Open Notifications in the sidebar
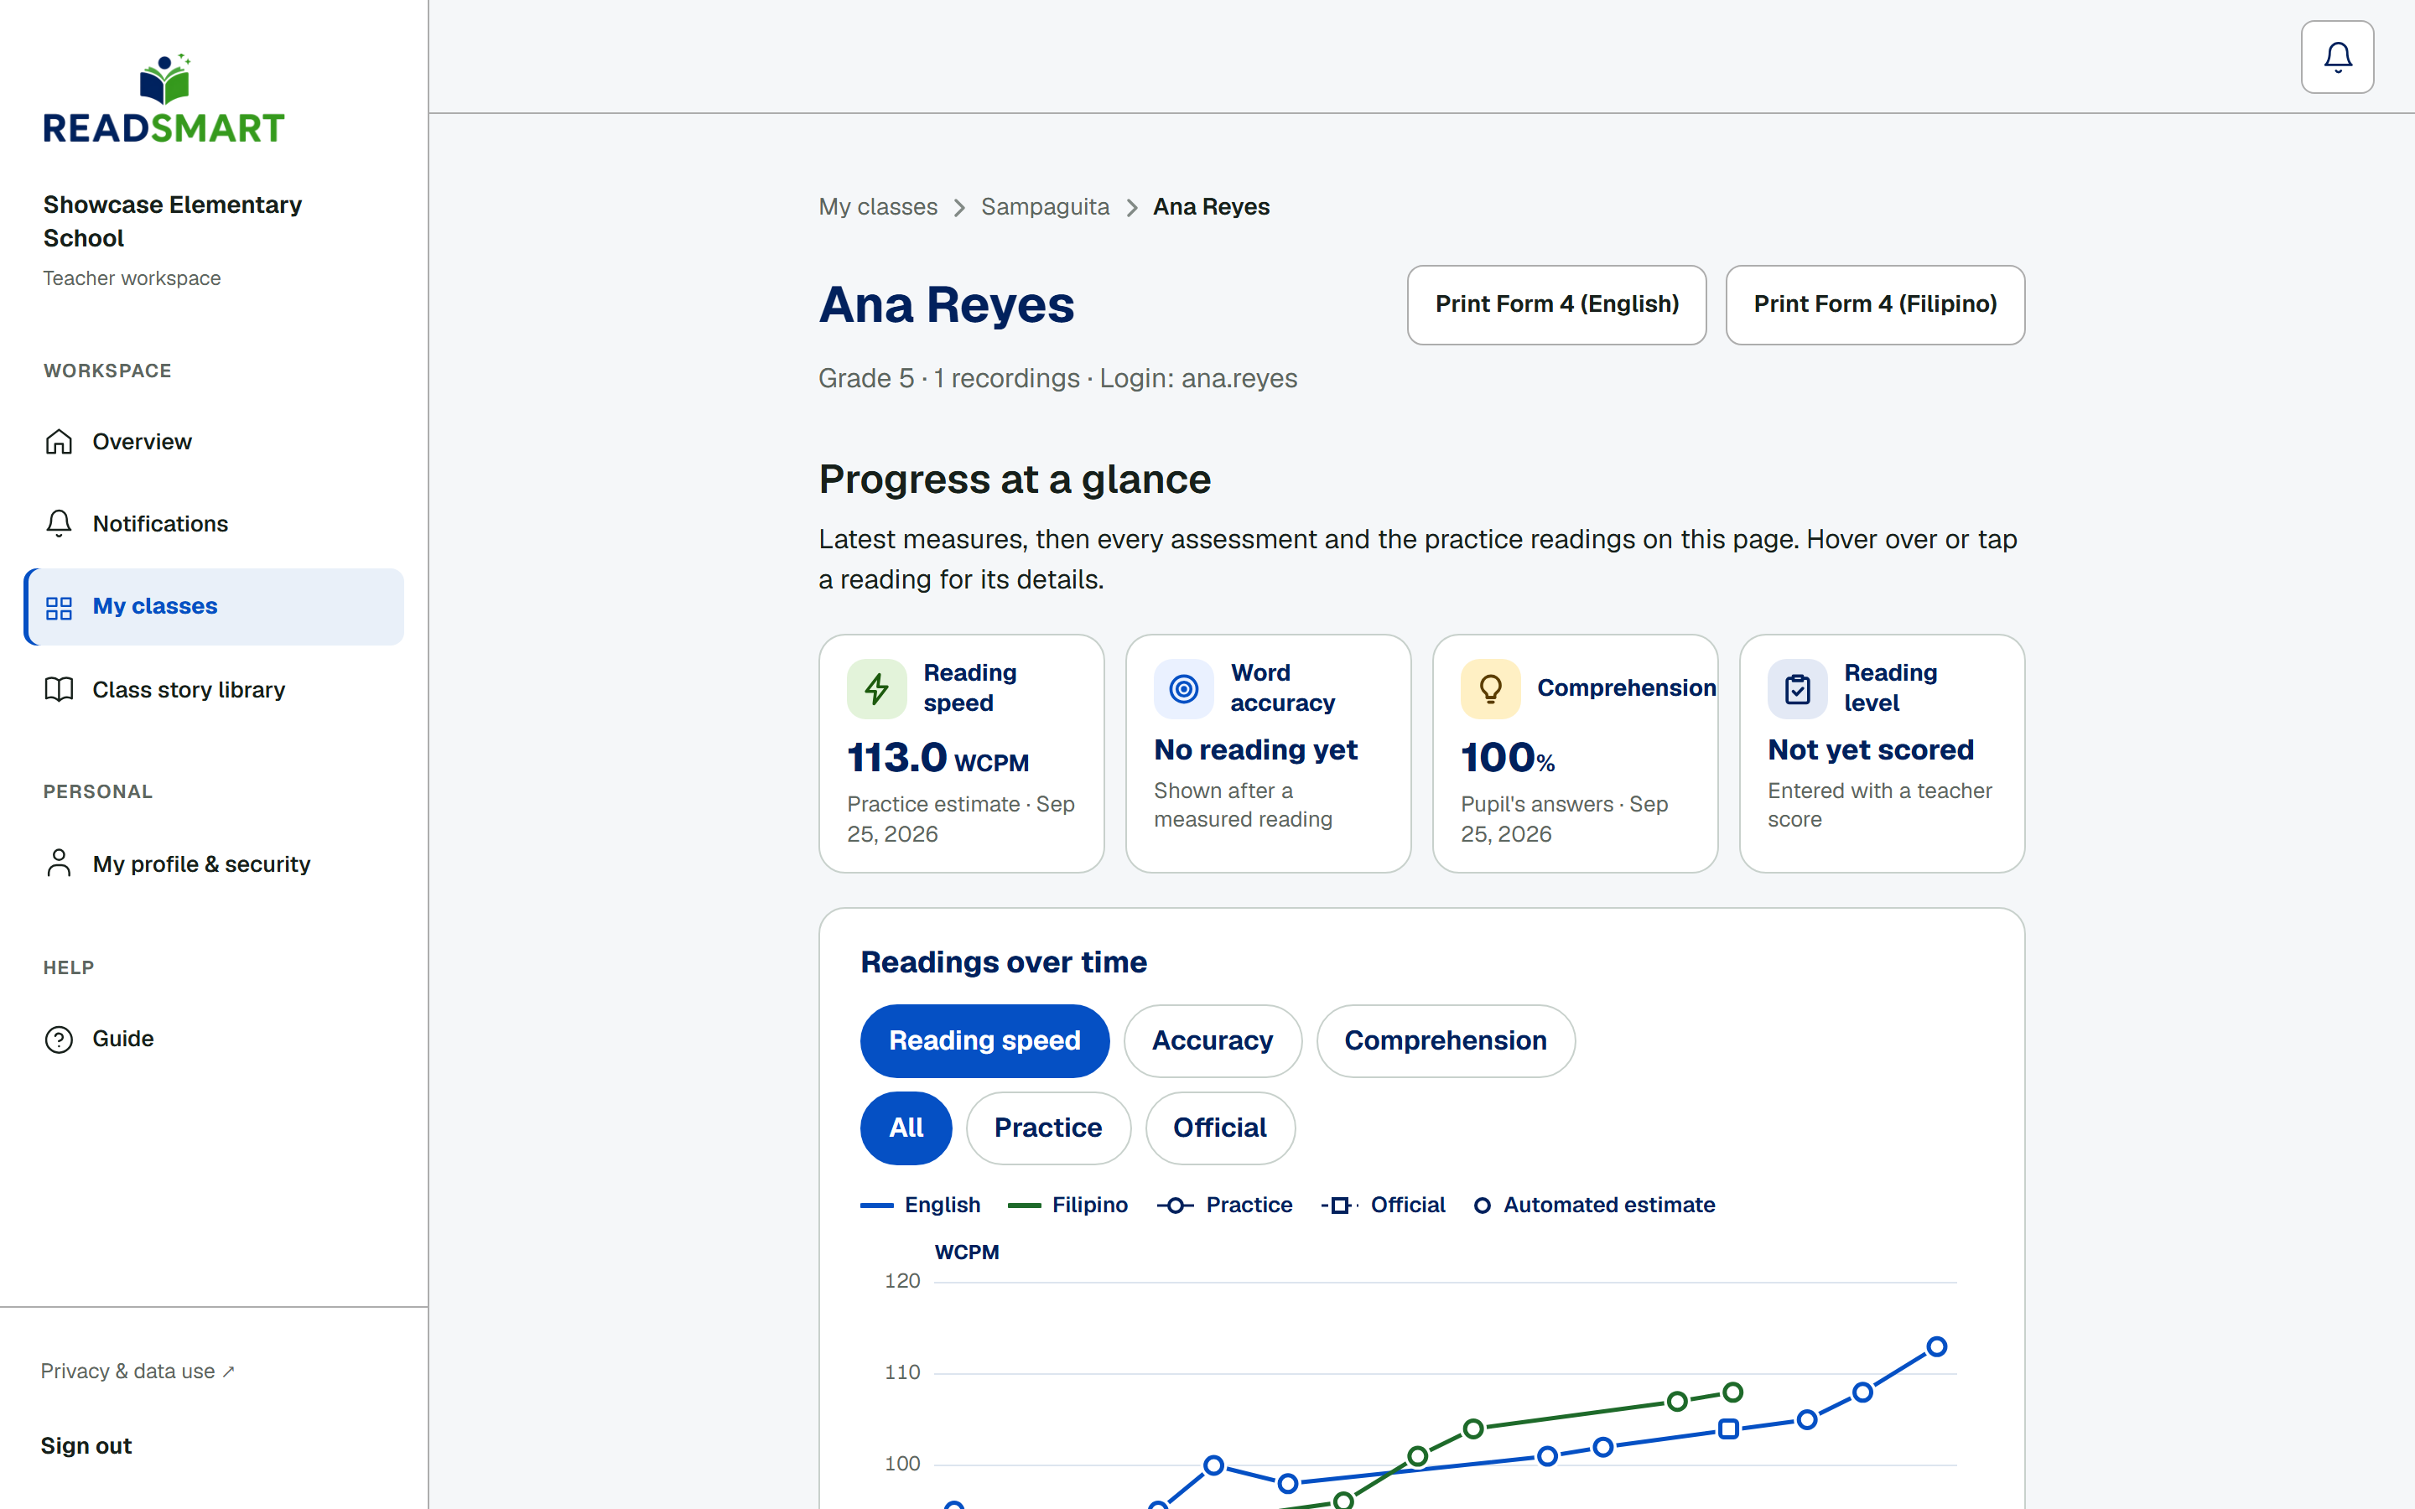Screen dimensions: 2415x1509 215,524
